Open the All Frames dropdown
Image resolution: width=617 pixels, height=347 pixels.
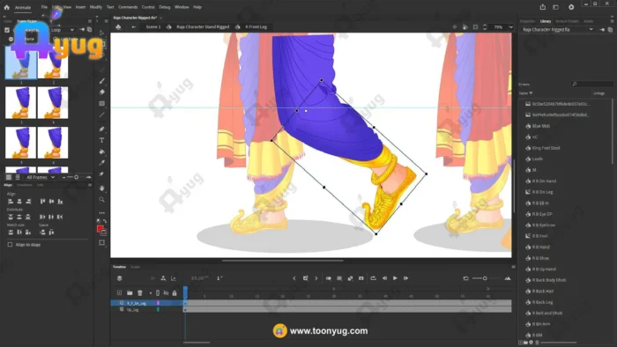click(x=41, y=177)
